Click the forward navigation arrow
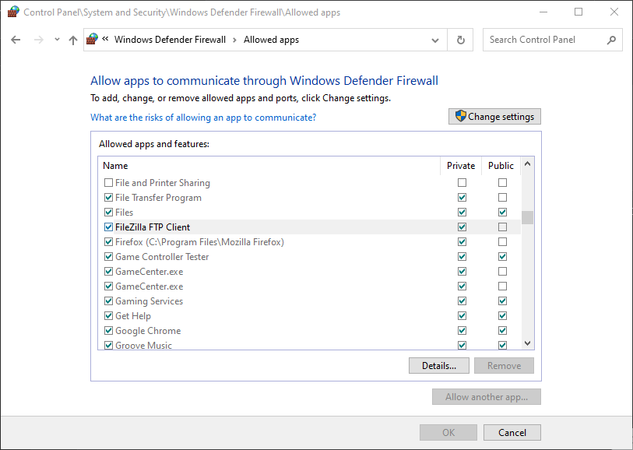Viewport: 633px width, 450px height. pyautogui.click(x=39, y=40)
